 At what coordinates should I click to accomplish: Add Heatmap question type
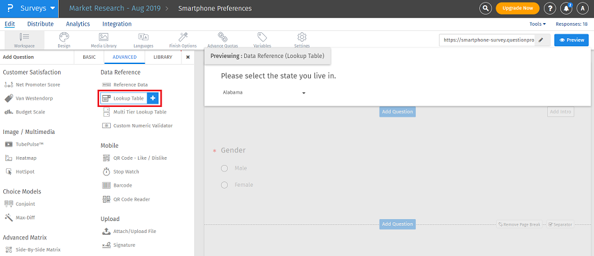point(20,158)
